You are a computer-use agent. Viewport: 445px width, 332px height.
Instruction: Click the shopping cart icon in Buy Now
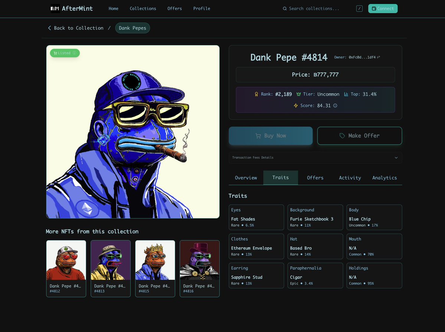(x=258, y=136)
